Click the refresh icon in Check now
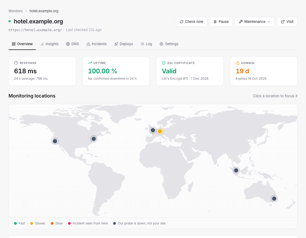Screen dimensions: 306x238 pos(182,22)
